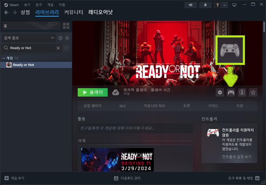
Task: Open the DLC link
Action: pyautogui.click(x=123, y=106)
